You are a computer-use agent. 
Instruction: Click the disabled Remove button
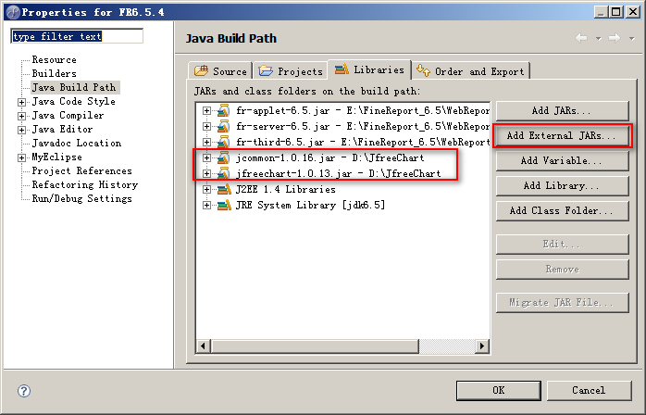click(x=563, y=270)
